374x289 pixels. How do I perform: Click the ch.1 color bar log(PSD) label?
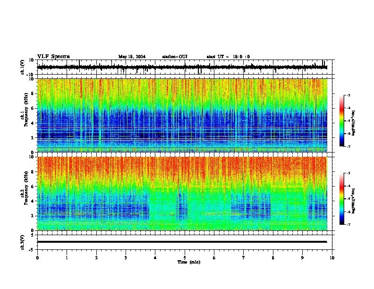[x=353, y=123]
